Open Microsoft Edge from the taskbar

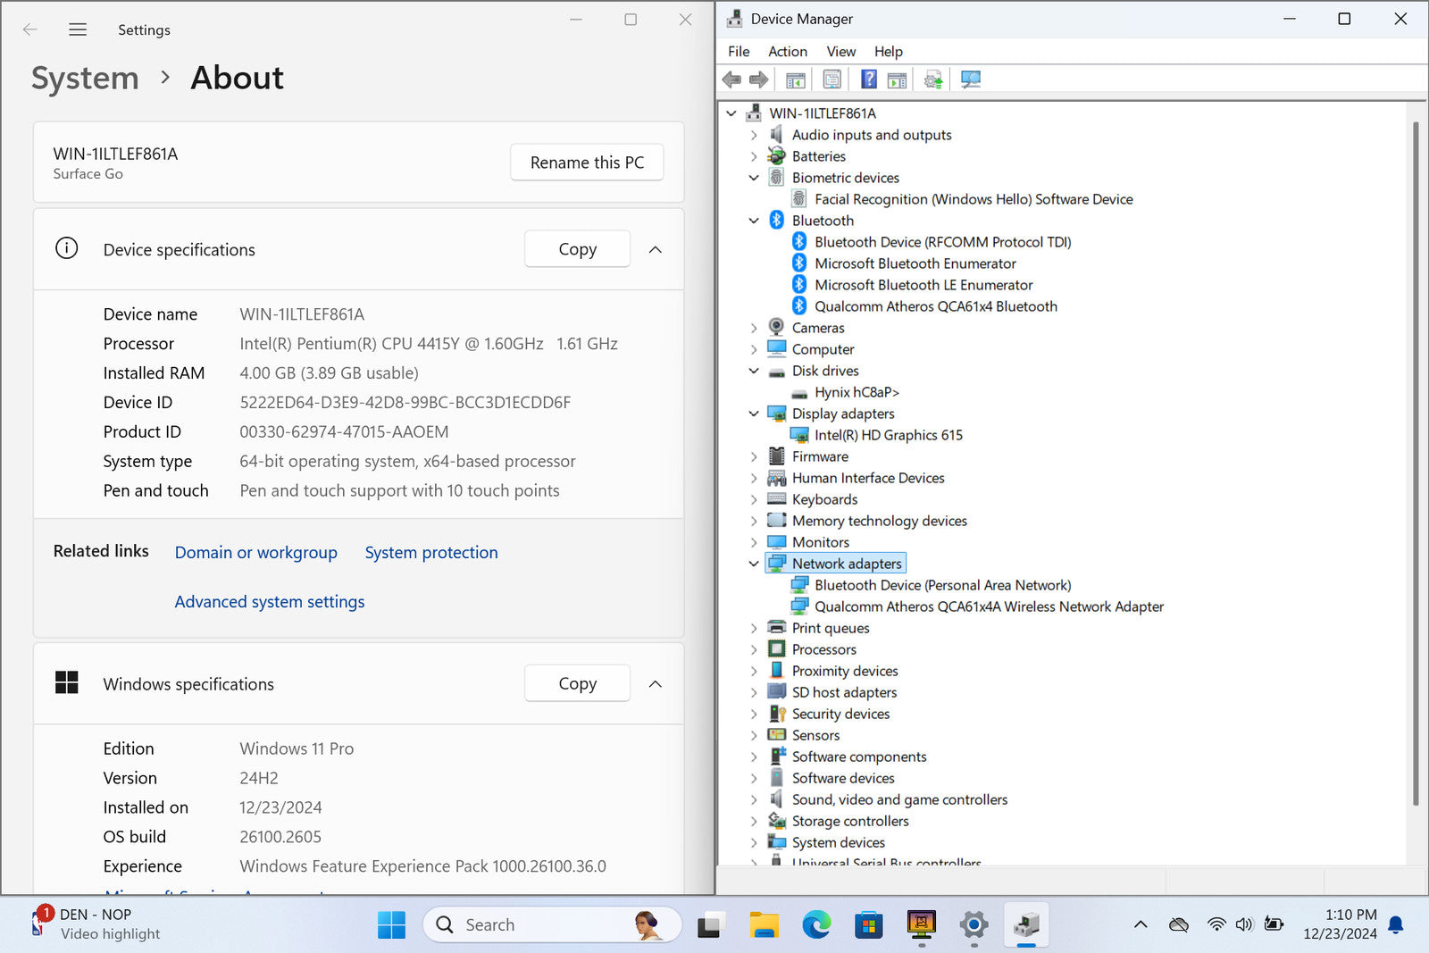click(x=815, y=925)
